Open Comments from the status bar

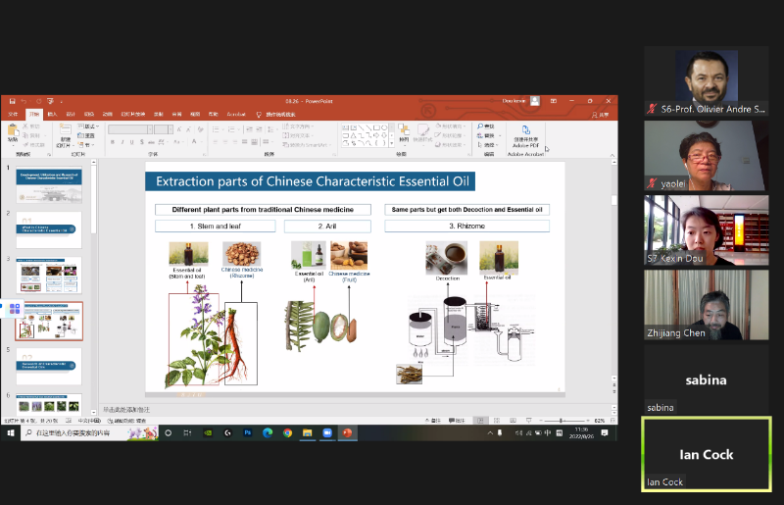point(457,421)
